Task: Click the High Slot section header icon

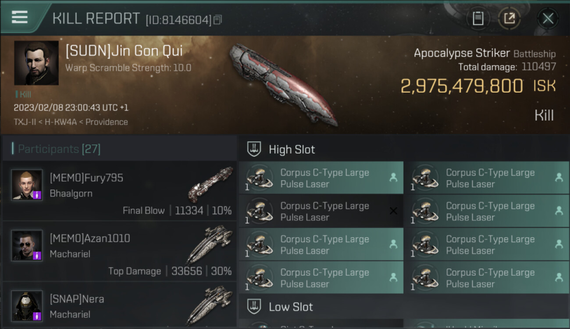Action: tap(254, 149)
